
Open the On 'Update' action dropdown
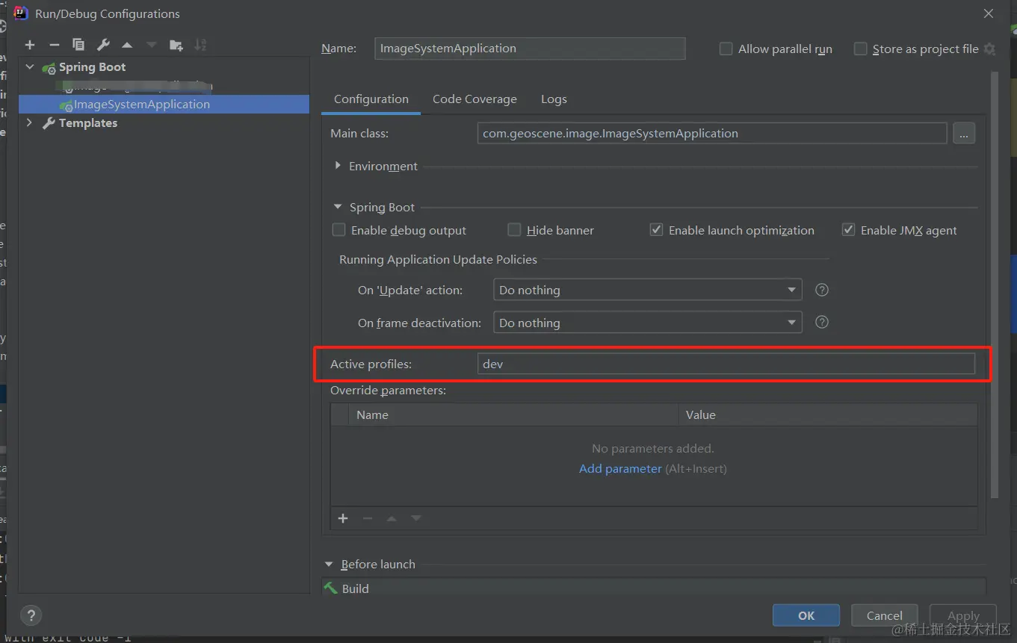pos(647,290)
